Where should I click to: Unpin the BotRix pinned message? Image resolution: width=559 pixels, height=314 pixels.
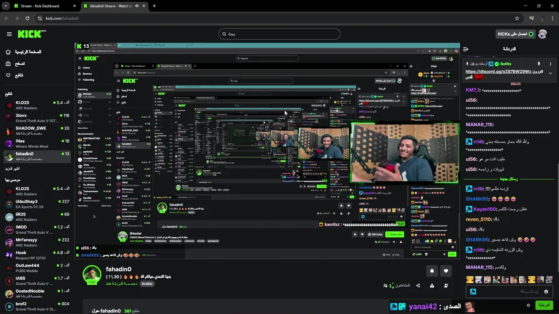pos(539,64)
